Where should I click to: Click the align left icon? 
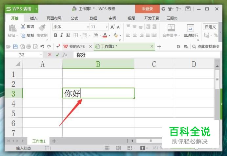[128, 35]
